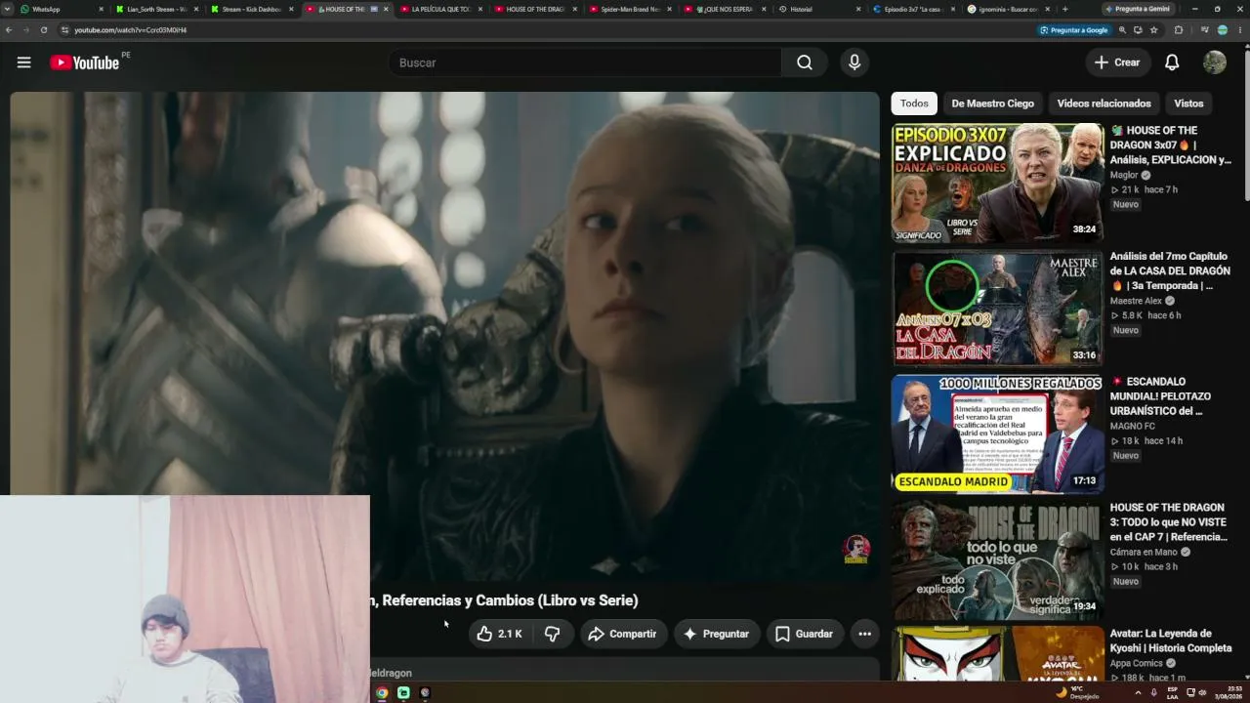Like the video with thumbs up
This screenshot has height=703, width=1250.
point(499,634)
